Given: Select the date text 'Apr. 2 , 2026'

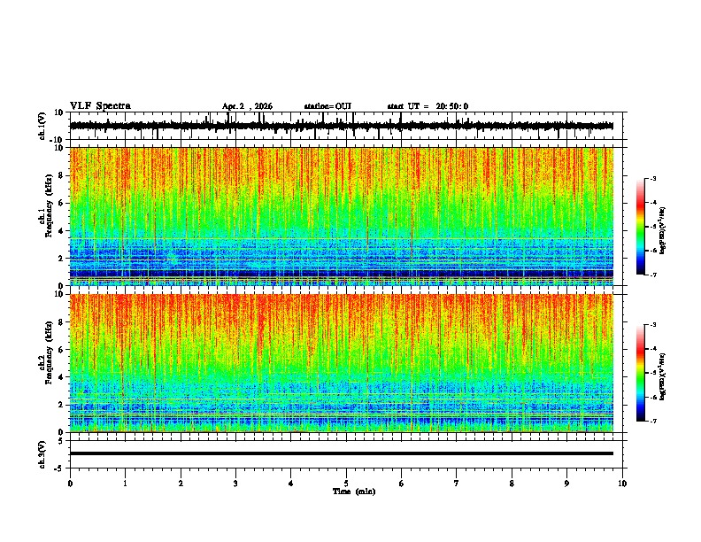Looking at the screenshot, I should (247, 106).
